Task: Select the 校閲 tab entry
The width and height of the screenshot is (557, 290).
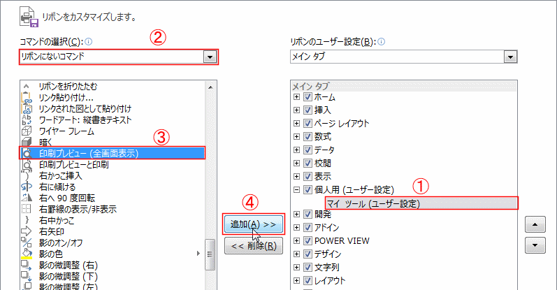Action: [323, 163]
